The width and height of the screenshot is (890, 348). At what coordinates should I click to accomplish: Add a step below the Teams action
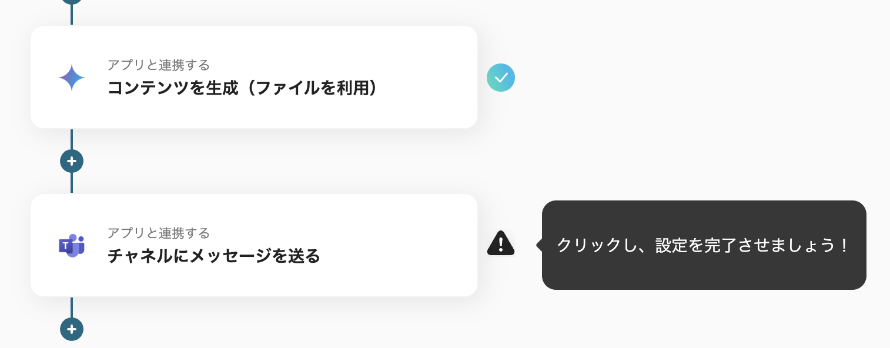(72, 329)
